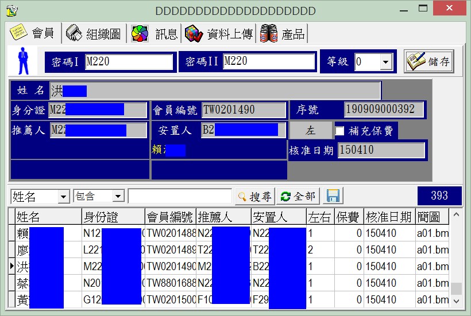471x316 pixels.
Task: Click the 搜尋 search button
Action: pyautogui.click(x=254, y=197)
